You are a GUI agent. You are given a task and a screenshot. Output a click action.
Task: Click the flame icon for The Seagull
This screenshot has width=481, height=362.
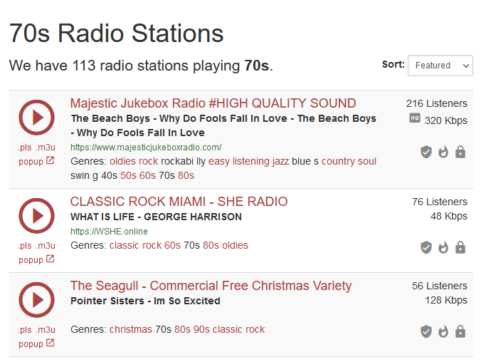(x=443, y=331)
